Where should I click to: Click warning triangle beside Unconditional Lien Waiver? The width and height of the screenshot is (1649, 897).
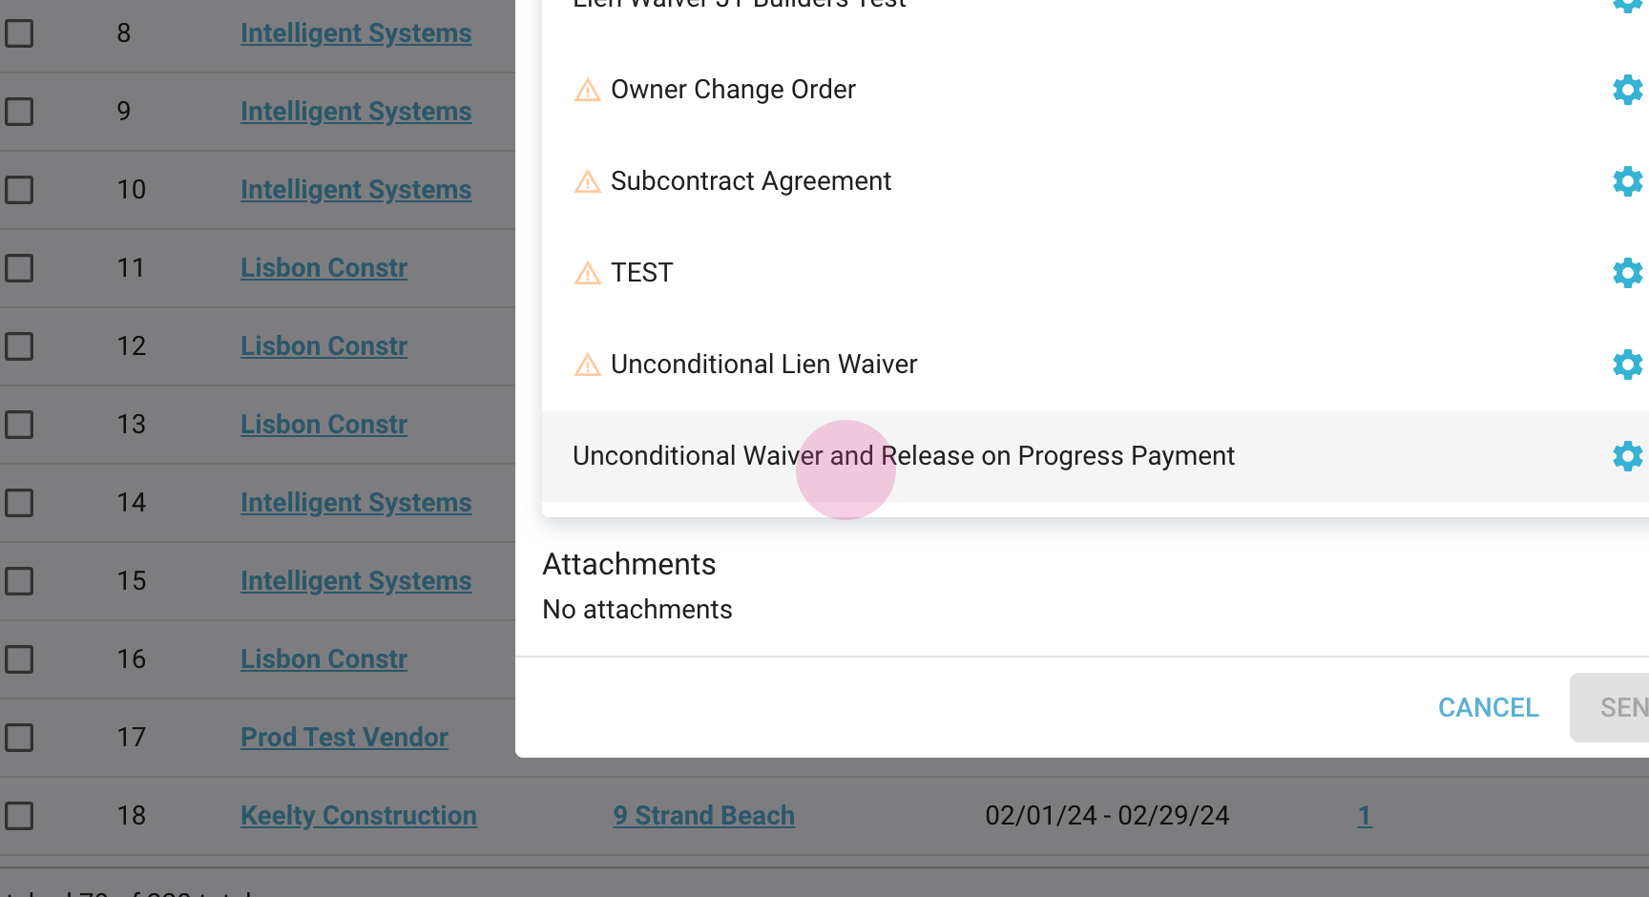588,365
